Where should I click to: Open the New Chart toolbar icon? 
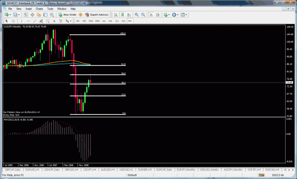coord(7,15)
